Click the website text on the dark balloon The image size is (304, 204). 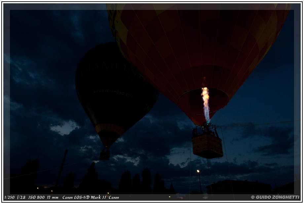(x=113, y=93)
